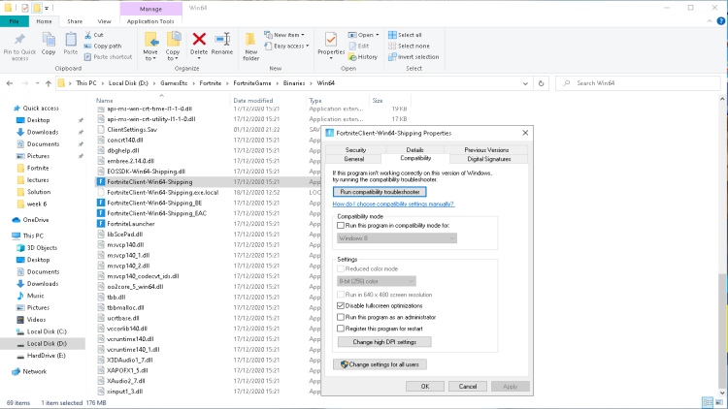Select Local Disk (C:) in navigation pane
The height and width of the screenshot is (409, 728).
[x=47, y=331]
